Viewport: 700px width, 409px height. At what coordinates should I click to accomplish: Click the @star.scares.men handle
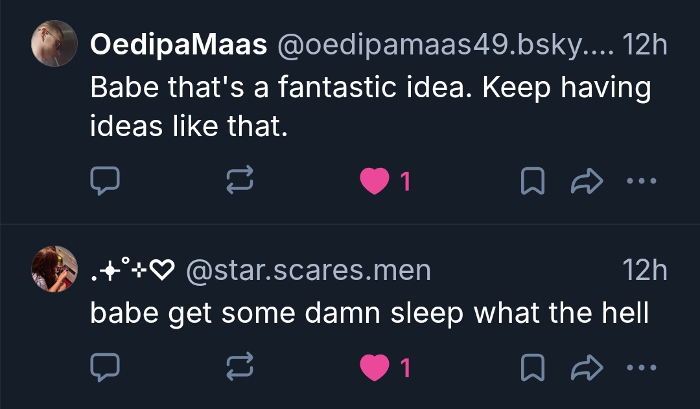[x=308, y=270]
